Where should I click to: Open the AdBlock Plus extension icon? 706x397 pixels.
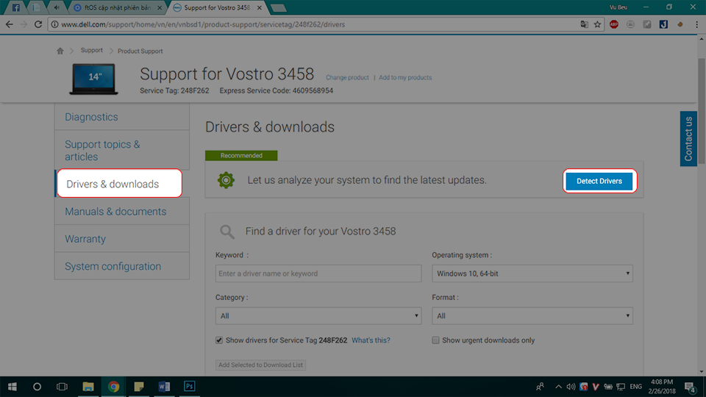613,24
